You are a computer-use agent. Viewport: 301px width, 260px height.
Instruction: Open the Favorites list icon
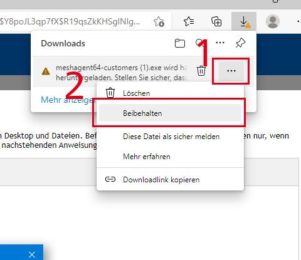[x=189, y=21]
